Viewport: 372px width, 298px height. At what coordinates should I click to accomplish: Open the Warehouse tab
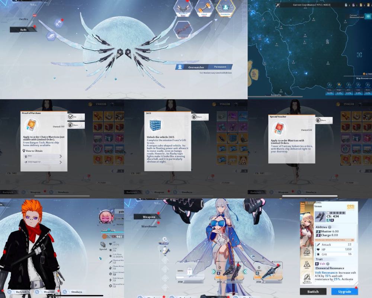149,226
